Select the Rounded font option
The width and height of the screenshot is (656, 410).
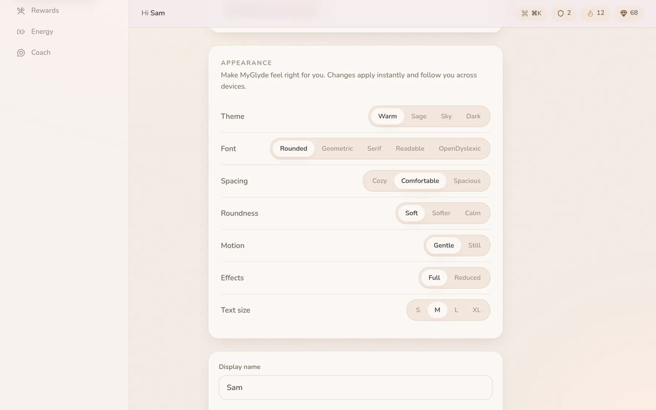point(294,149)
